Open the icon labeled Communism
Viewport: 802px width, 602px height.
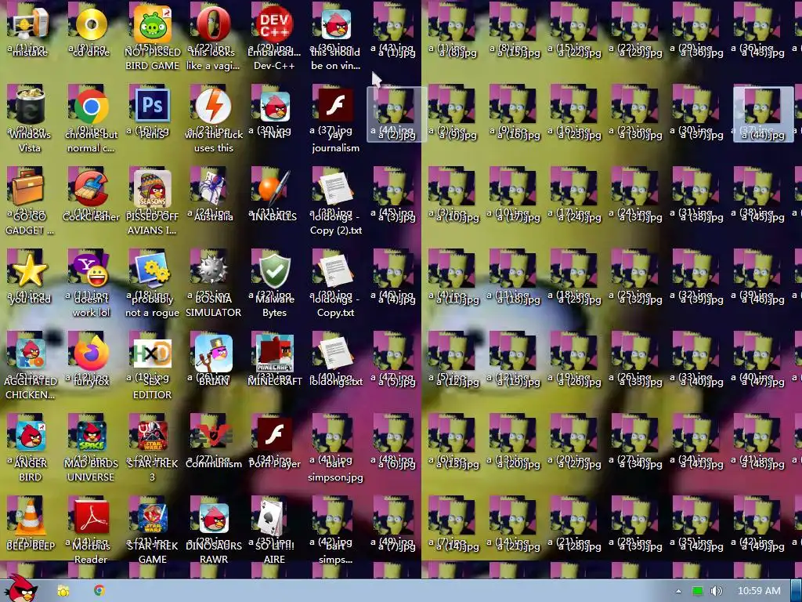point(213,435)
